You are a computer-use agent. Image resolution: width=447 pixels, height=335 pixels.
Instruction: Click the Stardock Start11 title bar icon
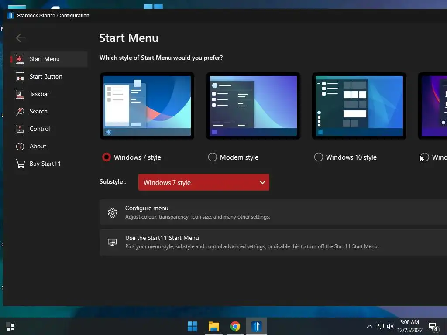click(x=10, y=15)
